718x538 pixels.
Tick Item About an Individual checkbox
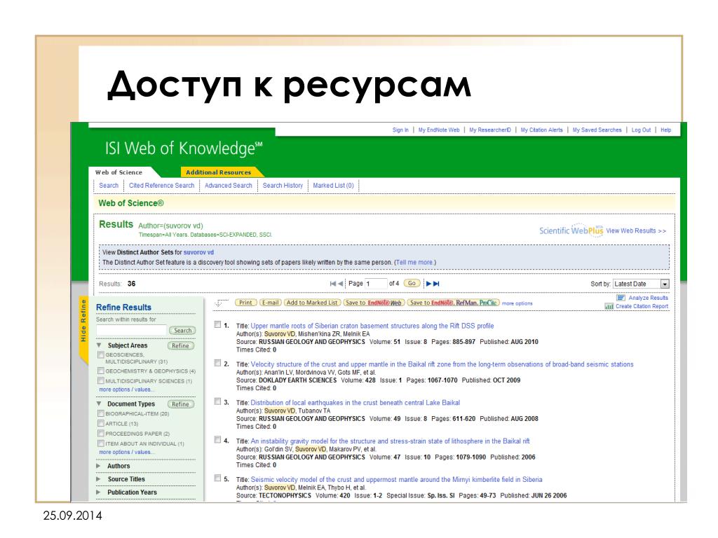click(x=101, y=443)
